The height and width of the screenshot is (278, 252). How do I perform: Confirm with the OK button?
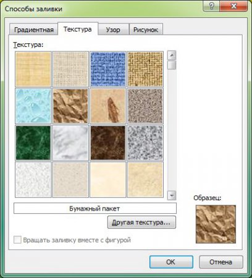171,262
